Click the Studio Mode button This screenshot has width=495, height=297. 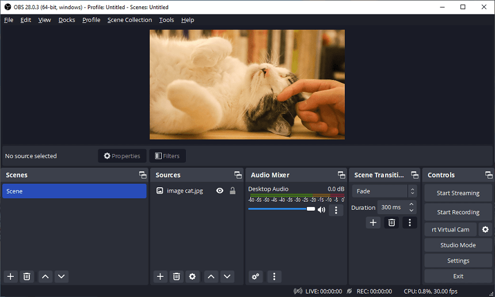pyautogui.click(x=458, y=245)
